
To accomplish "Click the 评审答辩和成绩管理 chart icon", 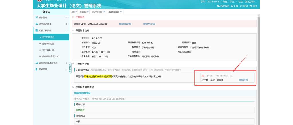I will (x=37, y=63).
